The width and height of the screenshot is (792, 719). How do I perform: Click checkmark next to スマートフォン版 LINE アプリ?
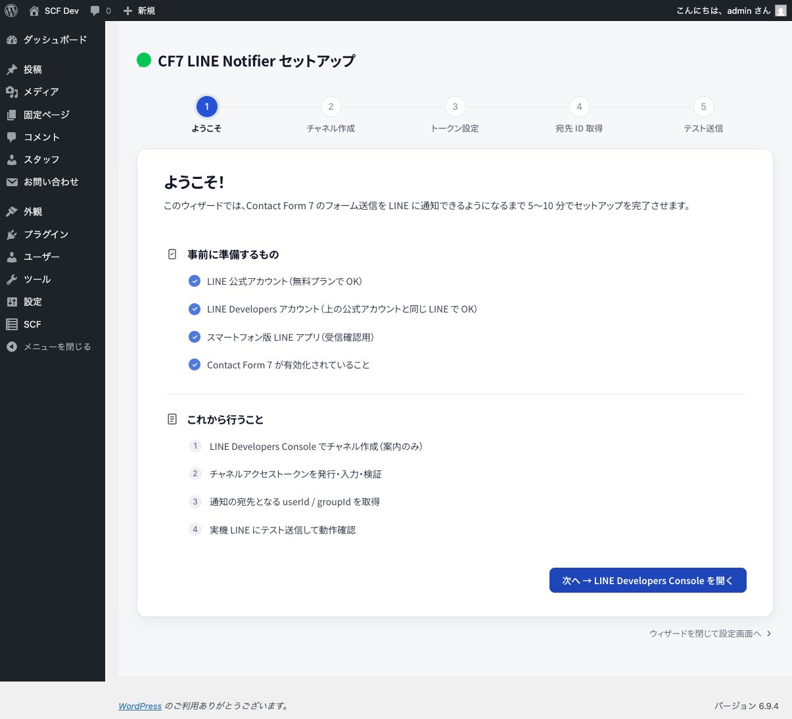click(195, 337)
